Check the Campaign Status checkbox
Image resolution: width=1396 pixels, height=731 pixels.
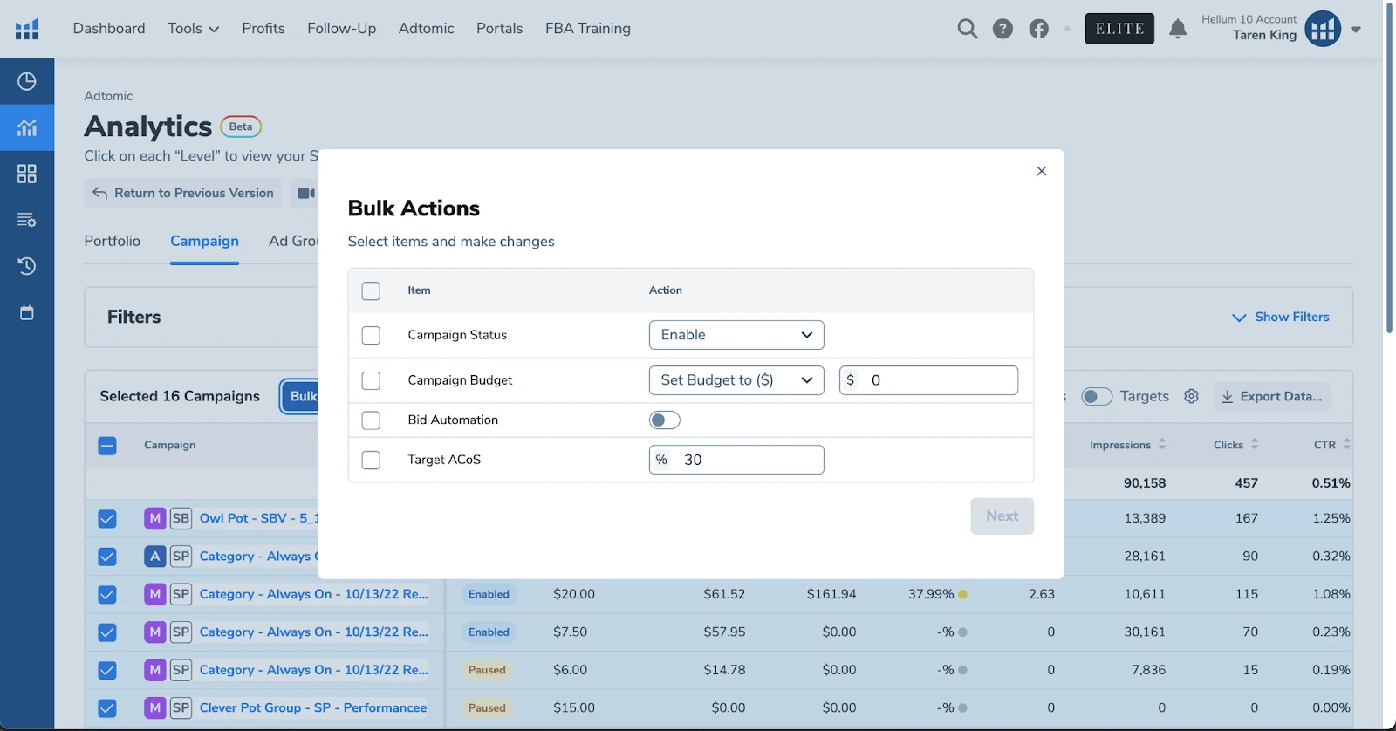[x=371, y=335]
